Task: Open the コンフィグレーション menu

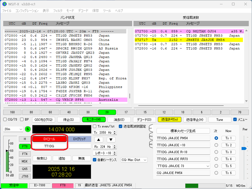Action: coord(27,11)
